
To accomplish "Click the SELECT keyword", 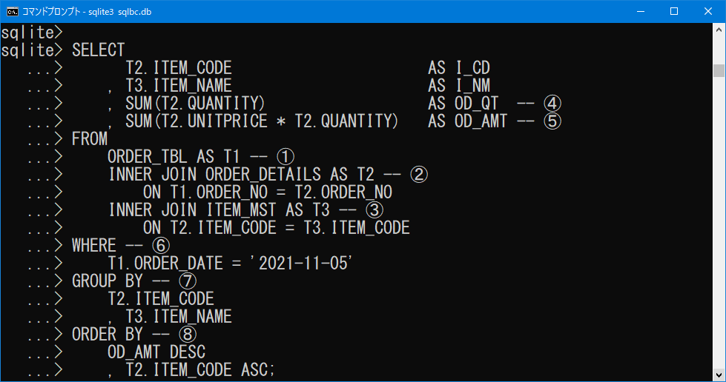I will tap(98, 50).
